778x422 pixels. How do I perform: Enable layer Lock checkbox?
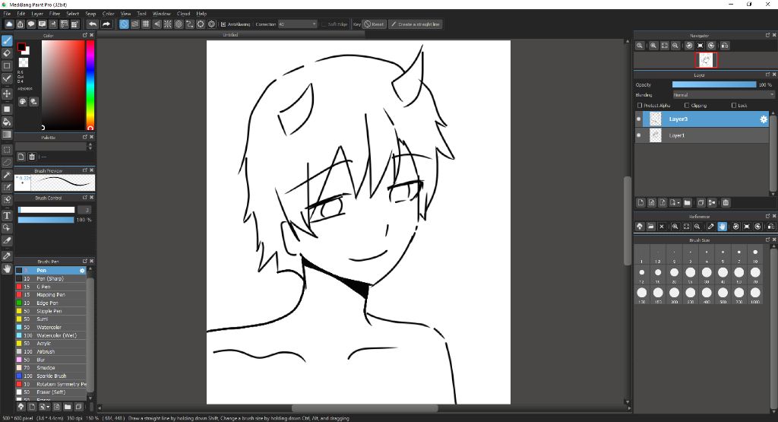pos(734,105)
